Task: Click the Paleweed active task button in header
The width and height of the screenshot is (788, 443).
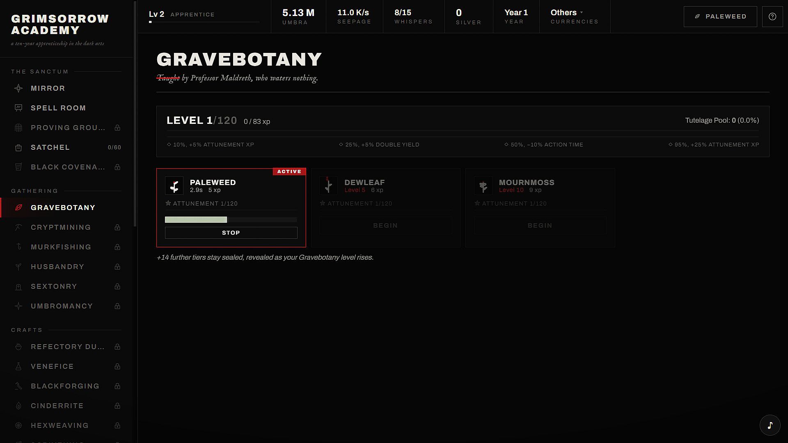Action: (720, 16)
